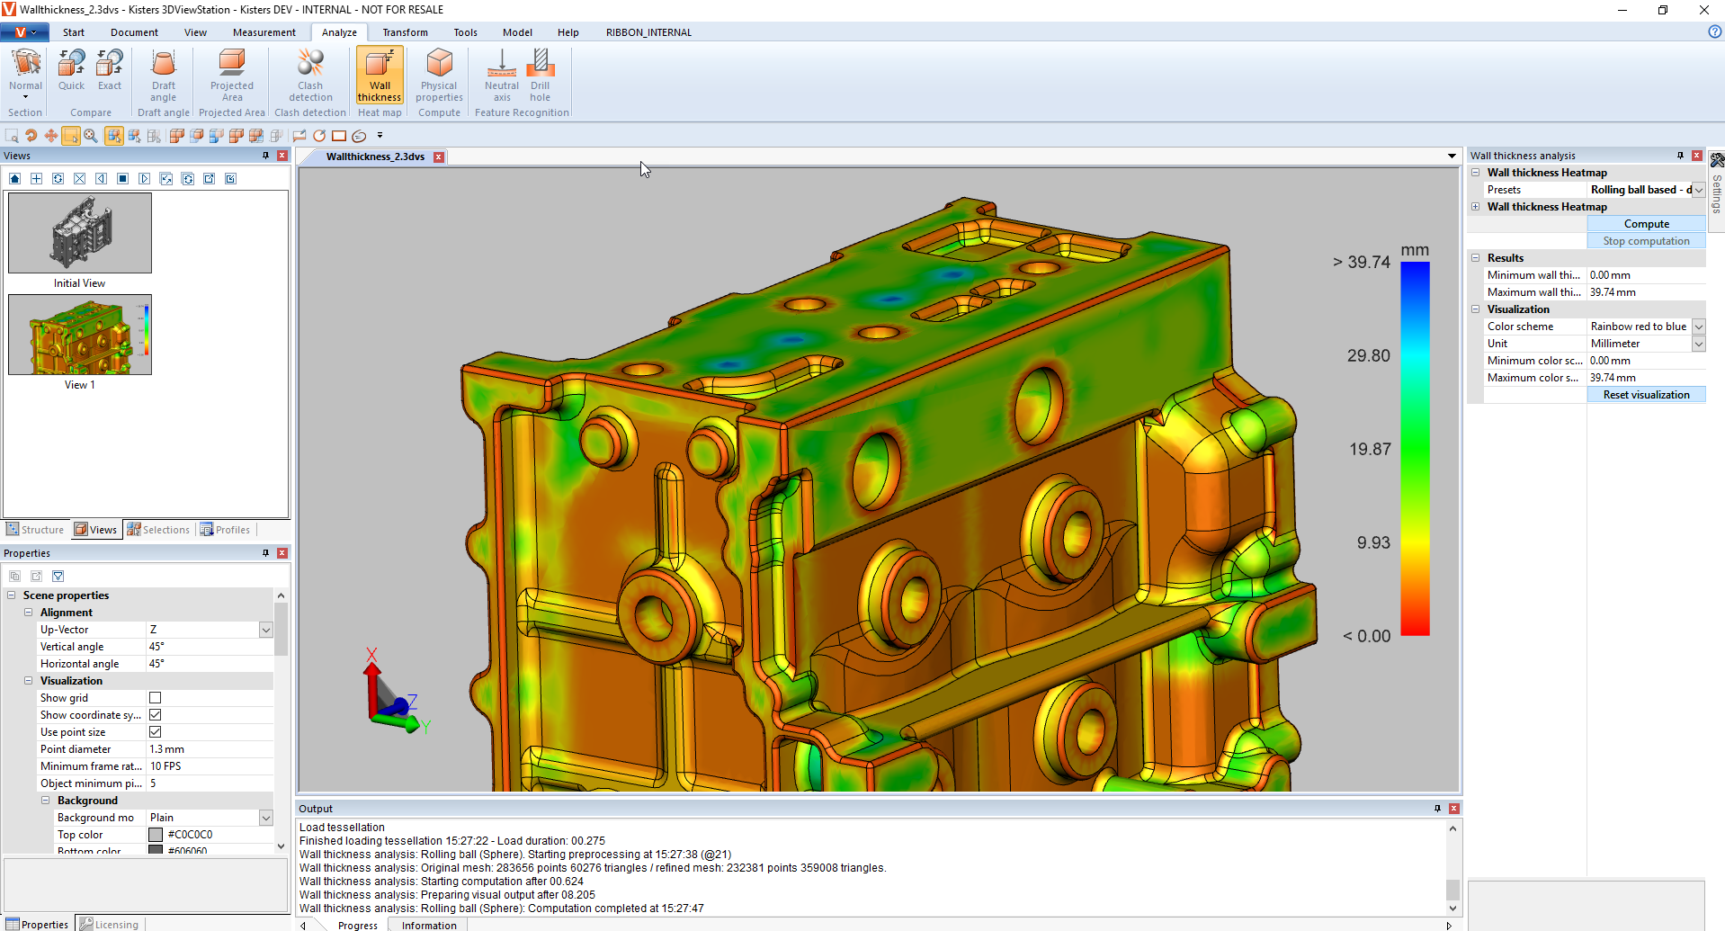Select the View 1 thumbnail

pyautogui.click(x=80, y=335)
